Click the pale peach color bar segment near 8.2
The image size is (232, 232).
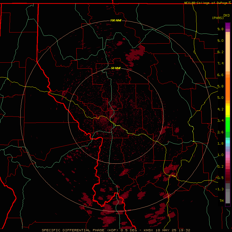(228, 53)
